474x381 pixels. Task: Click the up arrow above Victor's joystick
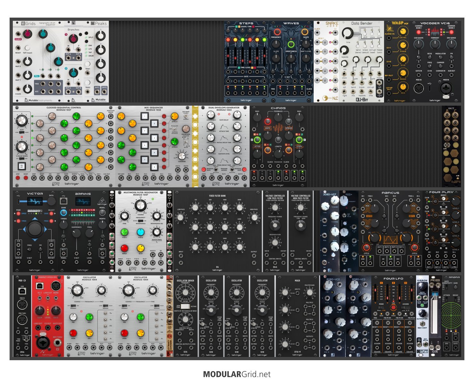[35, 219]
